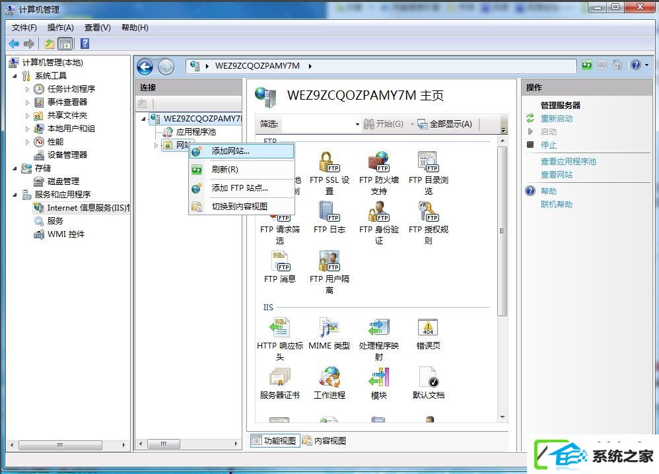This screenshot has height=474, width=659.
Task: Click feature view vertical scrollbar down arrow
Action: tap(503, 417)
